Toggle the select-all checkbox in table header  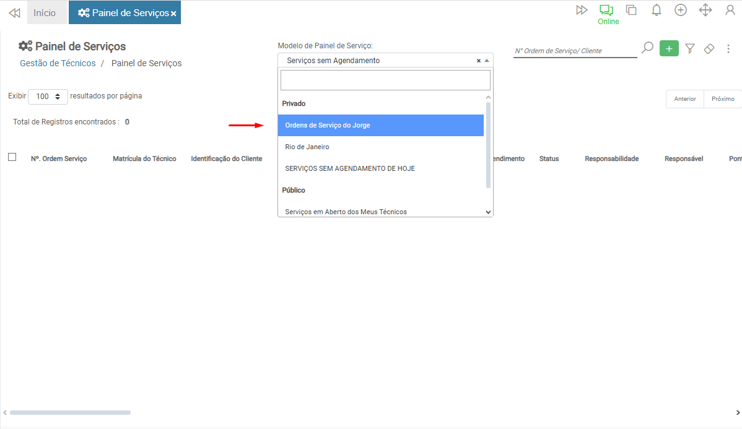12,157
